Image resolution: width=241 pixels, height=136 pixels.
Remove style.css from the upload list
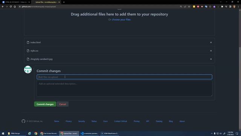(211, 51)
